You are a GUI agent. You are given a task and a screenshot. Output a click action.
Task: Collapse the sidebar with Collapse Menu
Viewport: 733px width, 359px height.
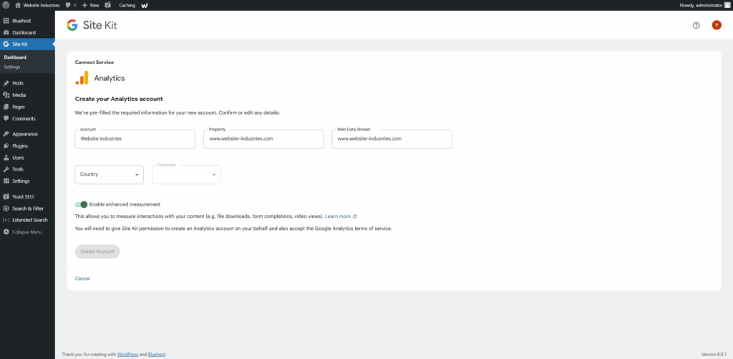coord(26,232)
